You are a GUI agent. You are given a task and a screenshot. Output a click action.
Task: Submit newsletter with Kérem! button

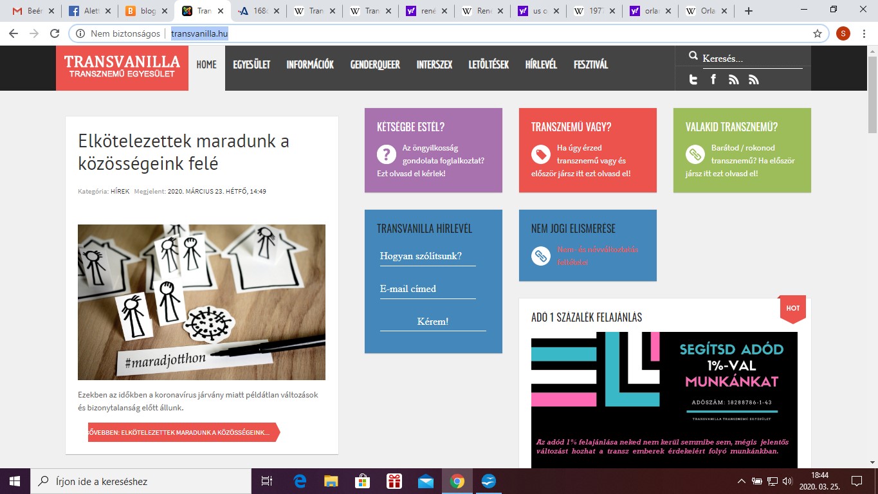coord(433,322)
